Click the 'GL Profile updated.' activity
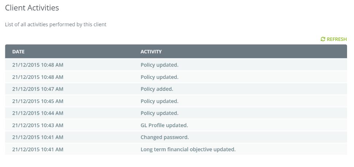This screenshot has height=167, width=354. tap(164, 125)
